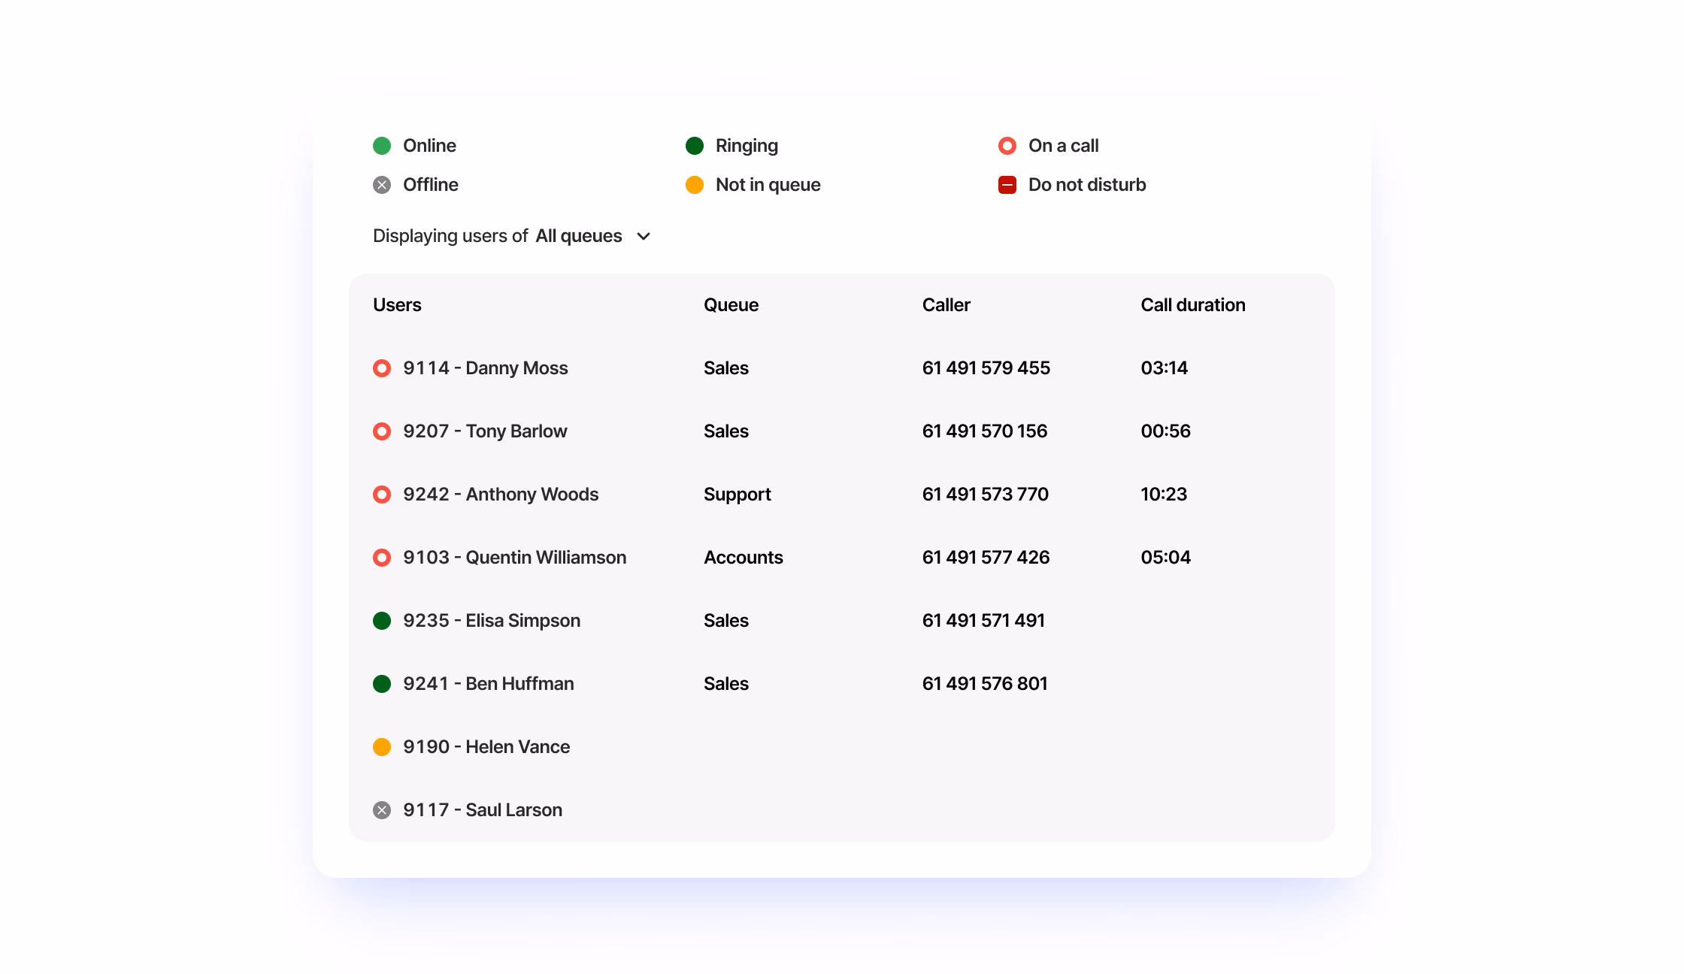Click the dark green Ringing legend icon
The height and width of the screenshot is (974, 1684).
click(x=695, y=146)
